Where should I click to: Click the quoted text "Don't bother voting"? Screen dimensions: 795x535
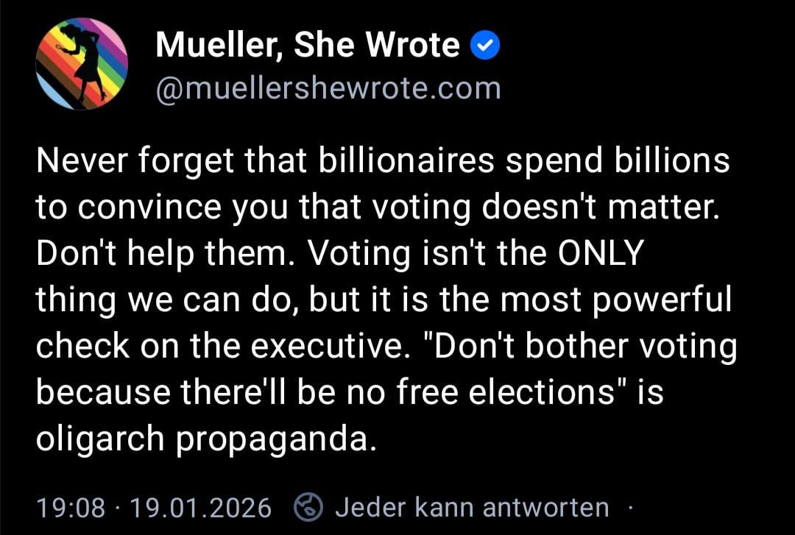pyautogui.click(x=587, y=347)
